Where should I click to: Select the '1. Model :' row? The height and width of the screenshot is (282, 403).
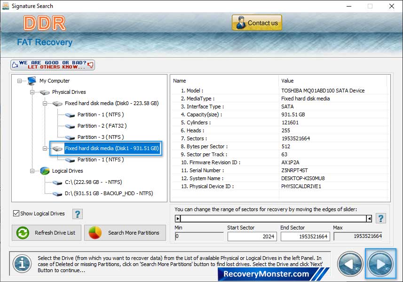279,91
